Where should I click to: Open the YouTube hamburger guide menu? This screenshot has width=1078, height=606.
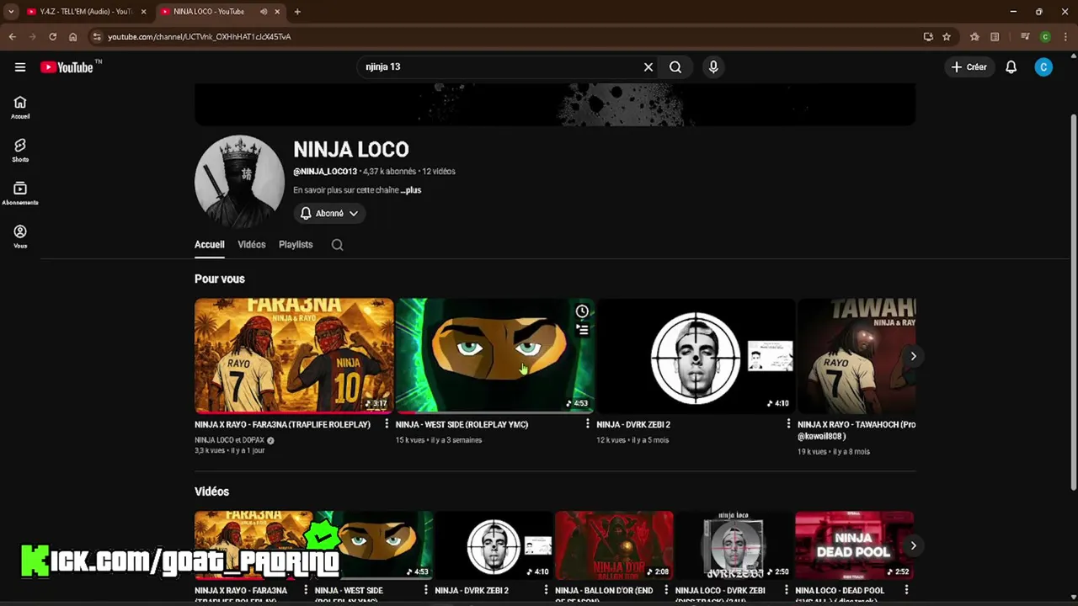coord(20,67)
